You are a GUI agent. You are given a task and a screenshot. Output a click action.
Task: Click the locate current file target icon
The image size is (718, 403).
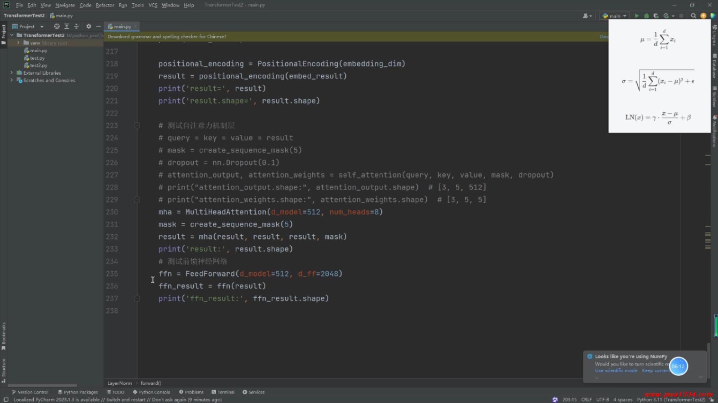click(x=56, y=26)
